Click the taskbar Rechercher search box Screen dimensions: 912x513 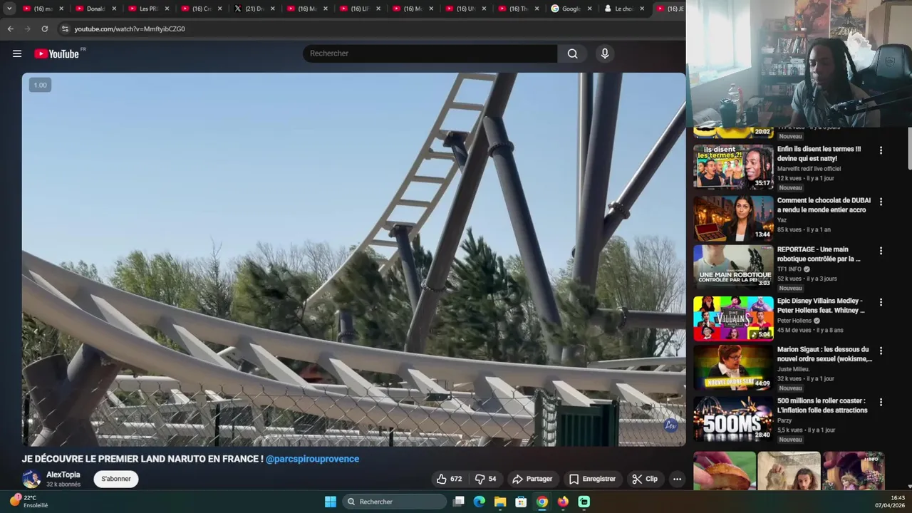pos(393,502)
